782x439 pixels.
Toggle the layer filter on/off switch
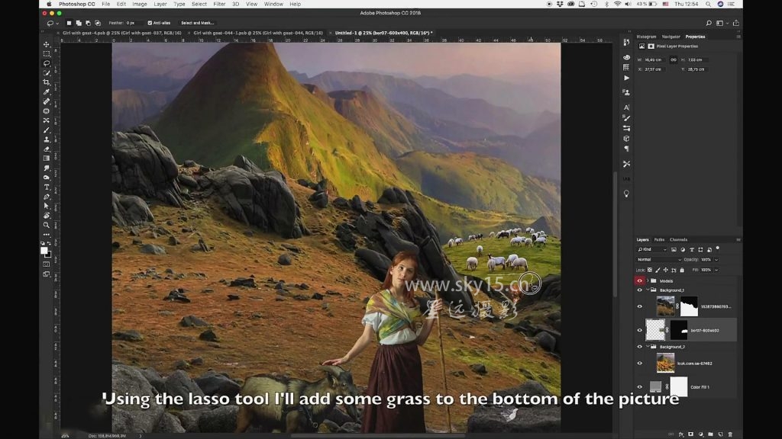tap(718, 248)
